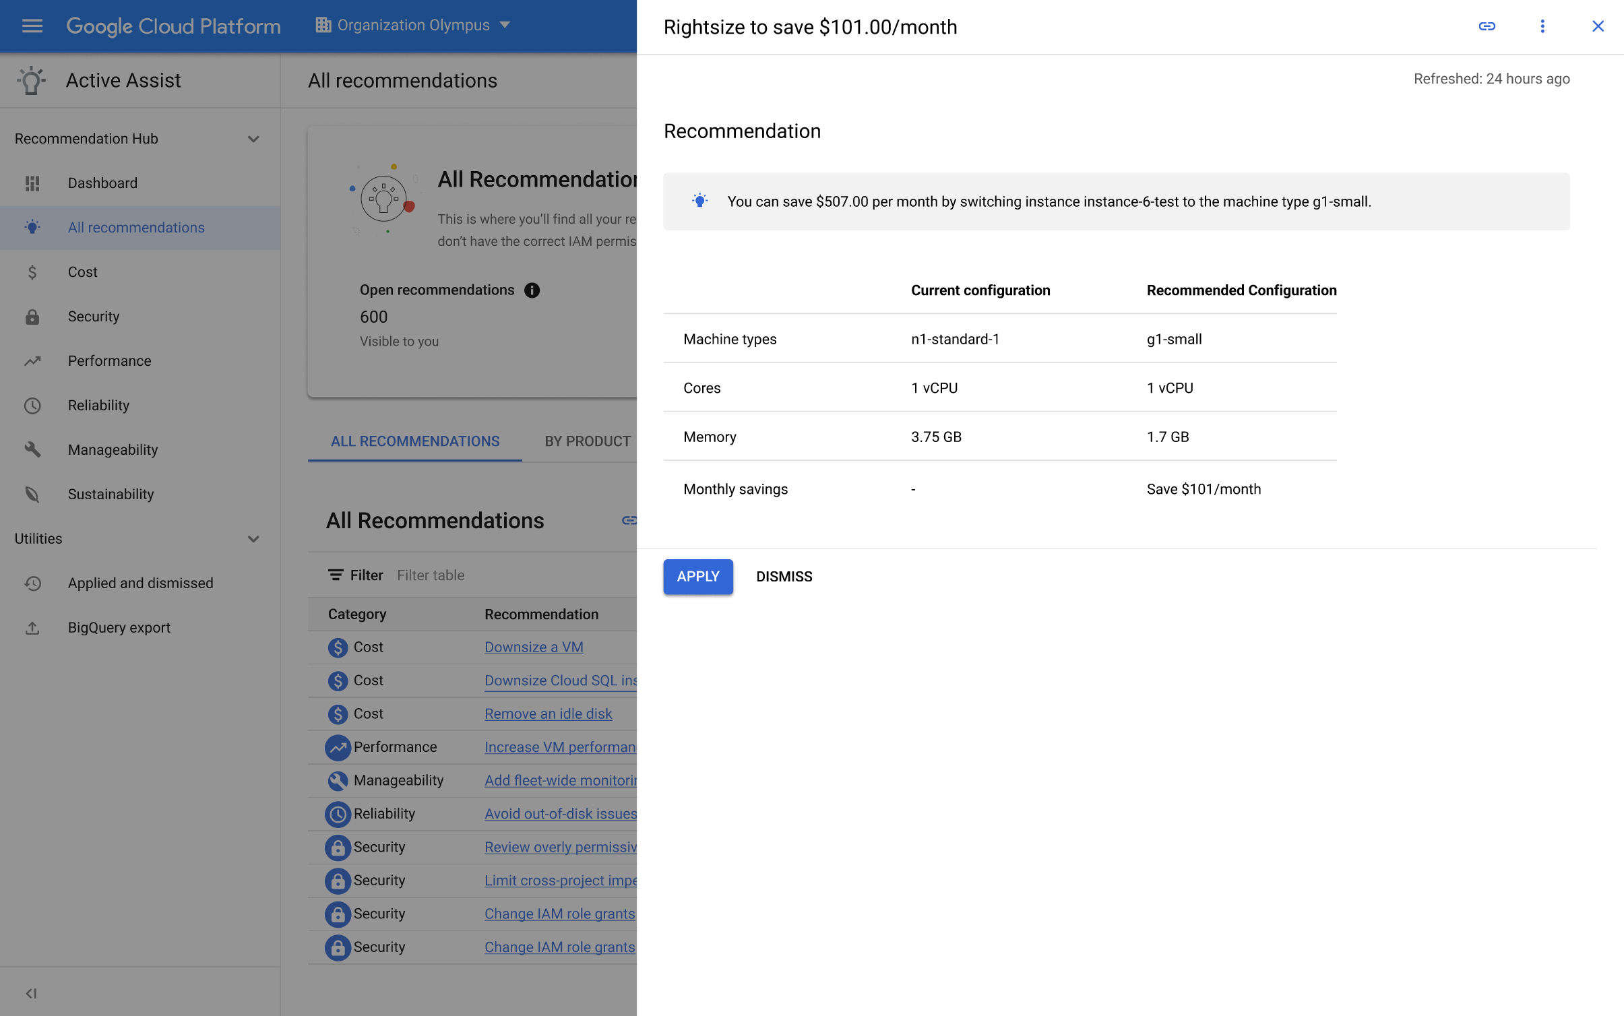Dismiss the rightsizing recommendation
1624x1016 pixels.
coord(782,576)
